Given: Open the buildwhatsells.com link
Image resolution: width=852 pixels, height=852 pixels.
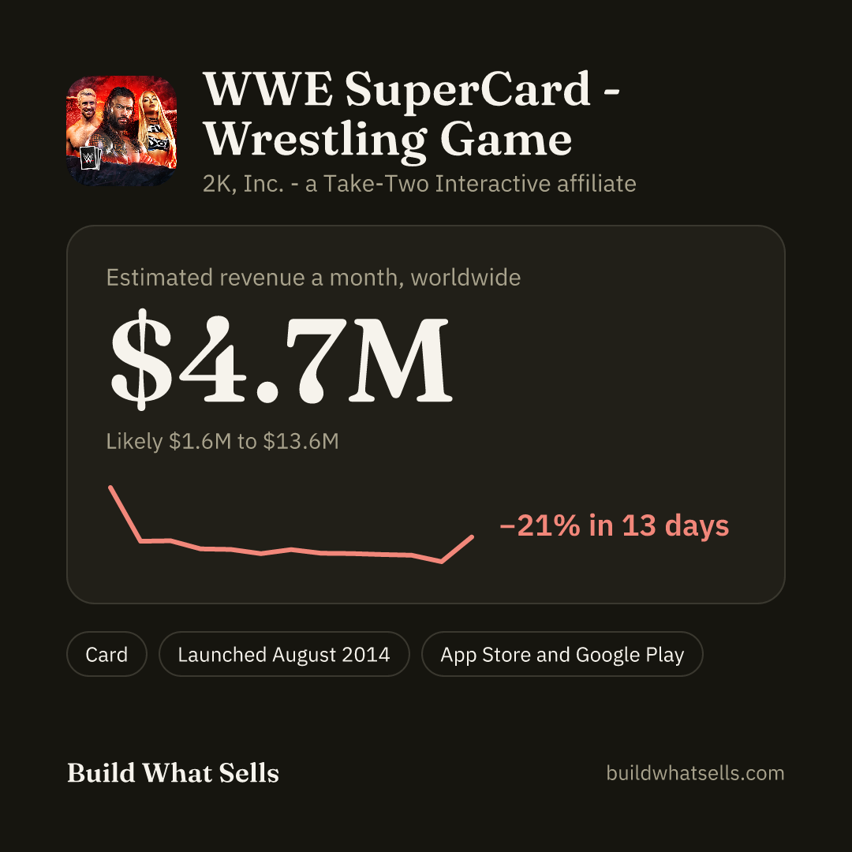Looking at the screenshot, I should (695, 773).
